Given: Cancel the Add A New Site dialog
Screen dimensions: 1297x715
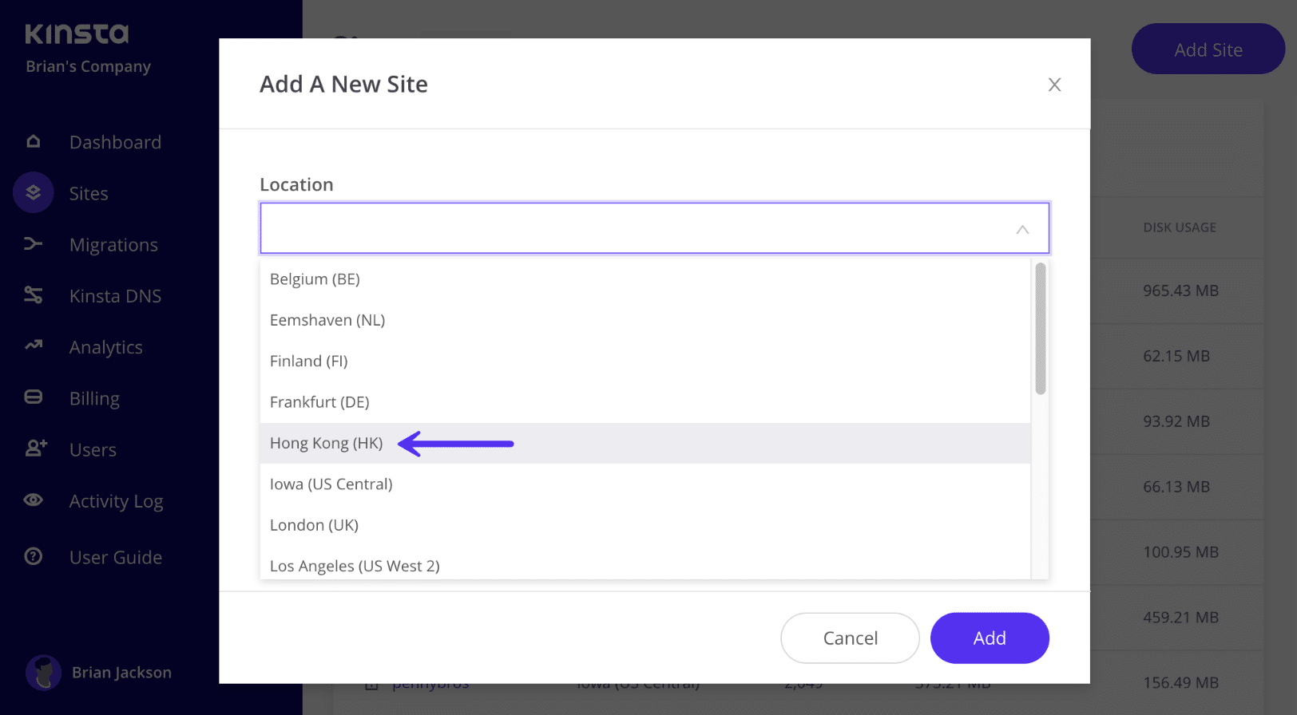Looking at the screenshot, I should pos(850,638).
